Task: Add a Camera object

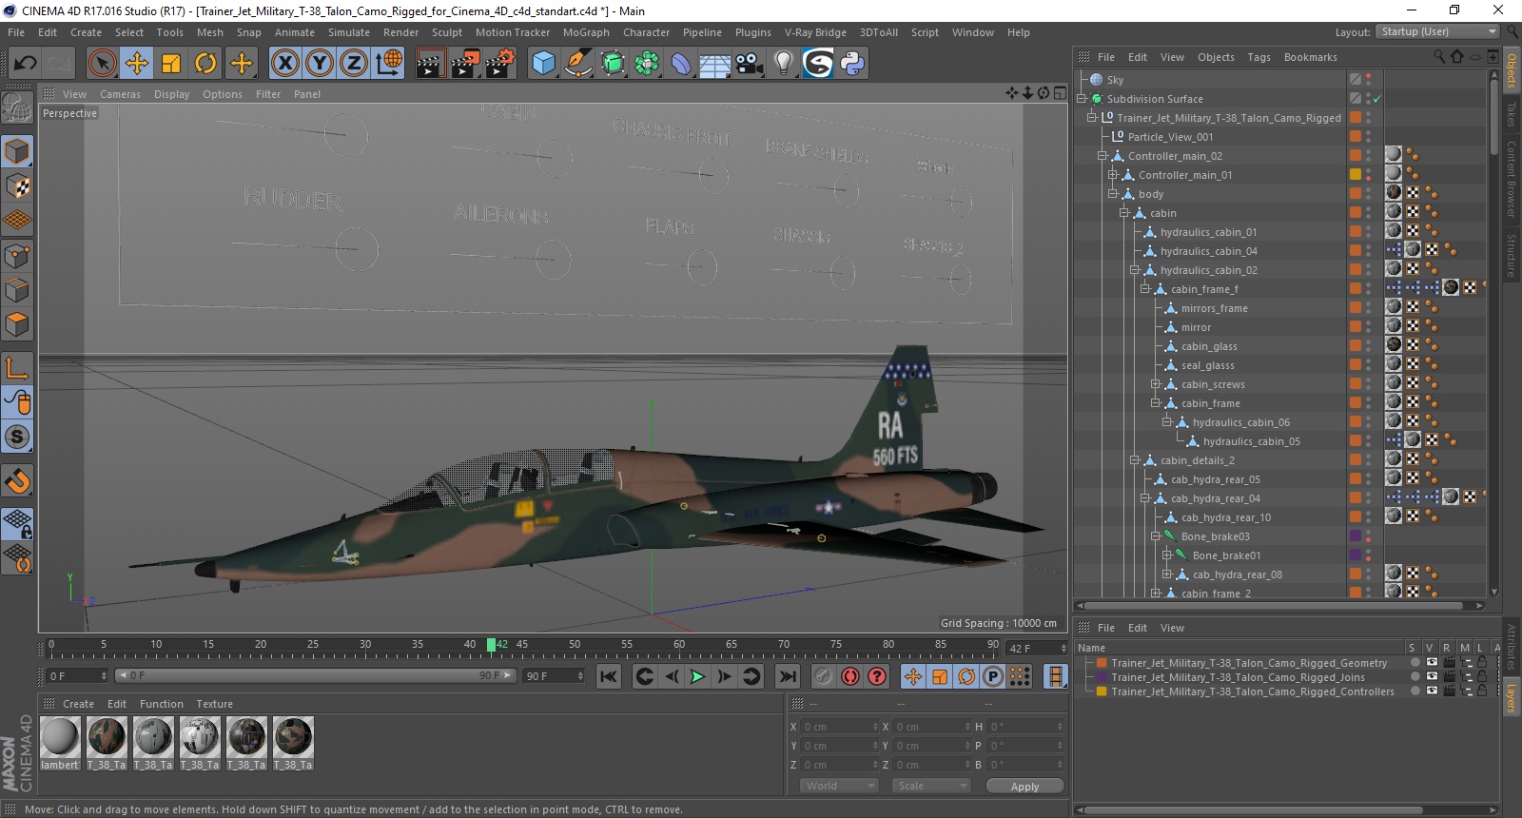Action: click(750, 64)
